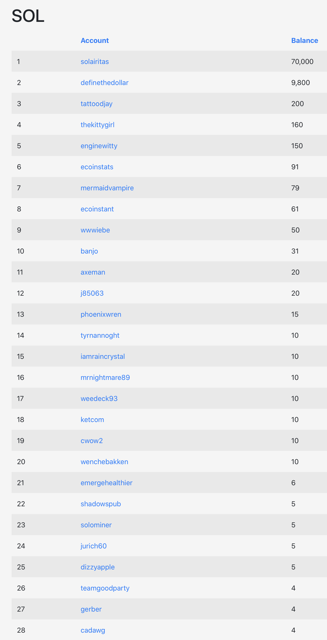Open the emergehealthier account link
Image resolution: width=327 pixels, height=640 pixels.
pyautogui.click(x=106, y=483)
